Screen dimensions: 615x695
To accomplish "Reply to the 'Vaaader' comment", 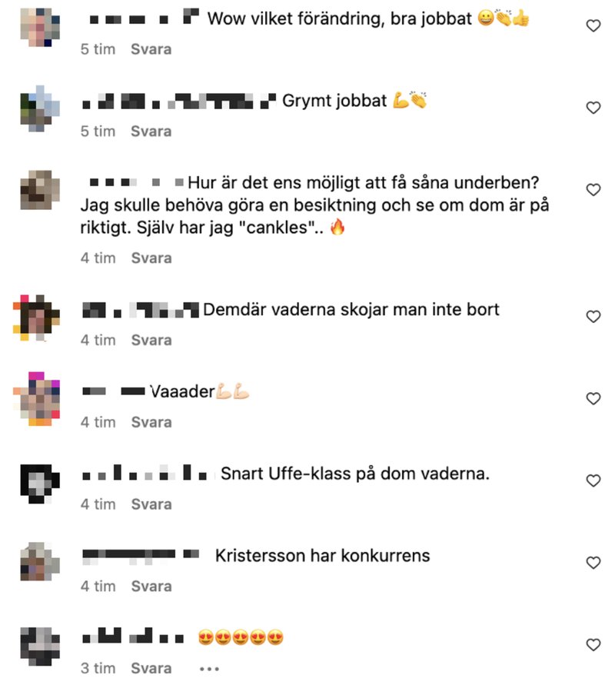I will point(151,422).
